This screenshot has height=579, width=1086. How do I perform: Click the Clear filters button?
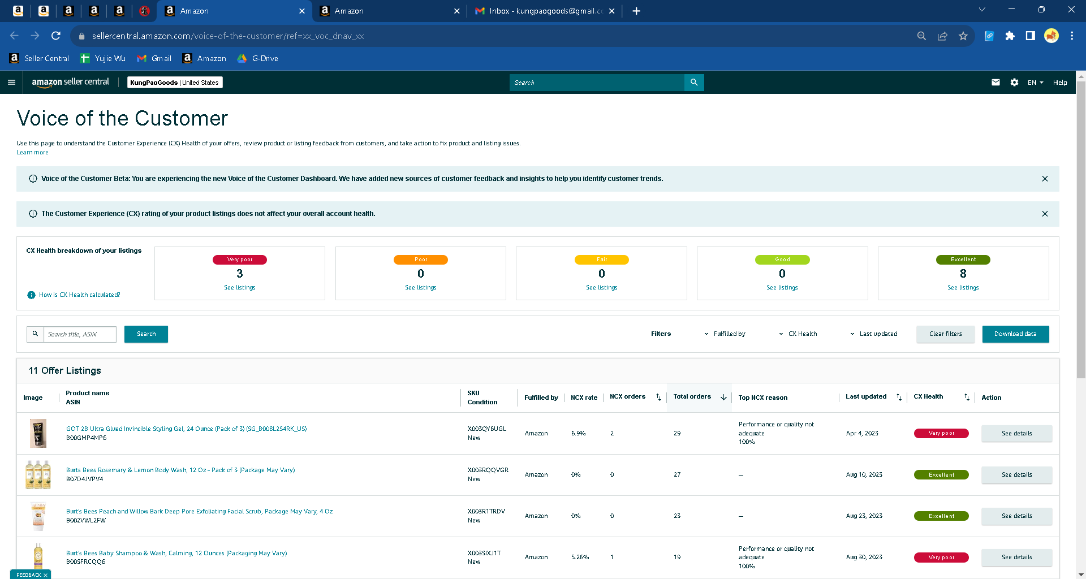point(946,334)
